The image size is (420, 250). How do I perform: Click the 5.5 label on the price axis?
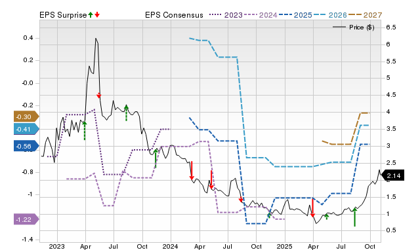pyautogui.click(x=391, y=62)
